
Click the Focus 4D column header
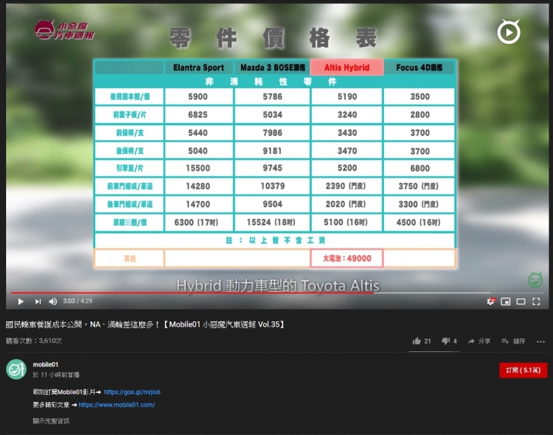(x=419, y=68)
